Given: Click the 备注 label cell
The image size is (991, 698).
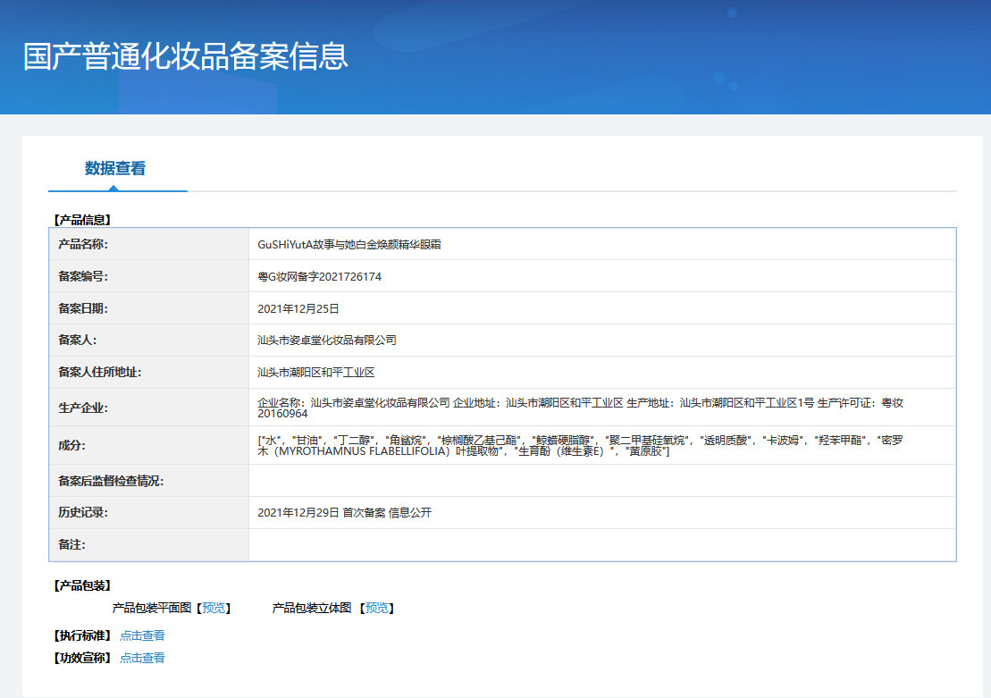Looking at the screenshot, I should coord(149,545).
